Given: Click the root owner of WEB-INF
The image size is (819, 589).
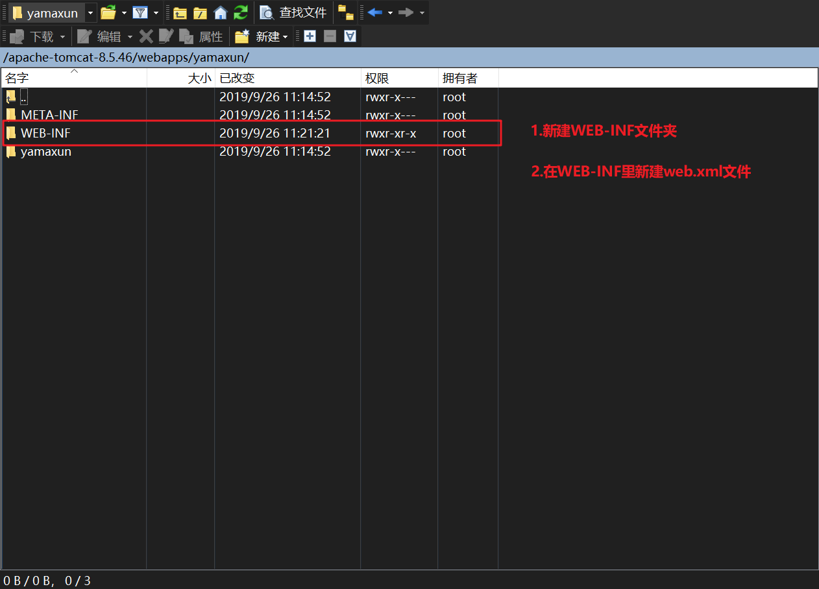Looking at the screenshot, I should click(x=454, y=133).
